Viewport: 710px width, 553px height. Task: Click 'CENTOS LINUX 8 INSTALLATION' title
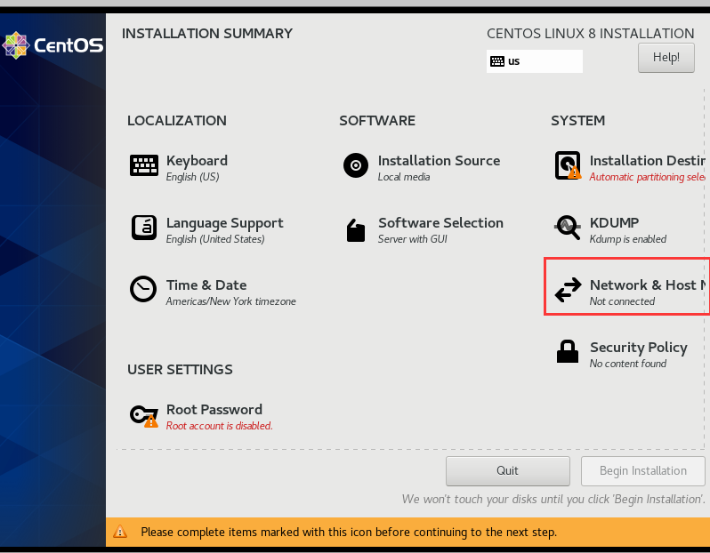(x=591, y=34)
